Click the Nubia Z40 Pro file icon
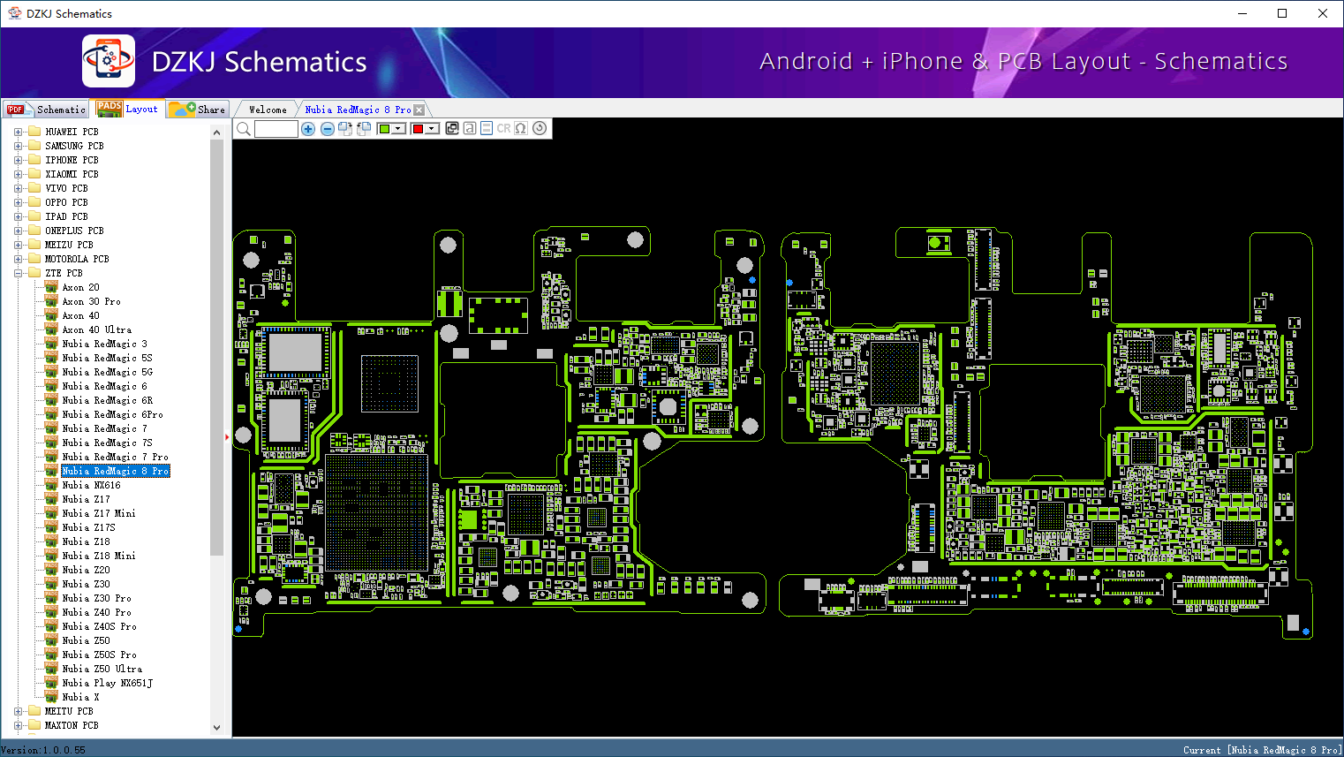This screenshot has height=757, width=1344. pyautogui.click(x=51, y=612)
